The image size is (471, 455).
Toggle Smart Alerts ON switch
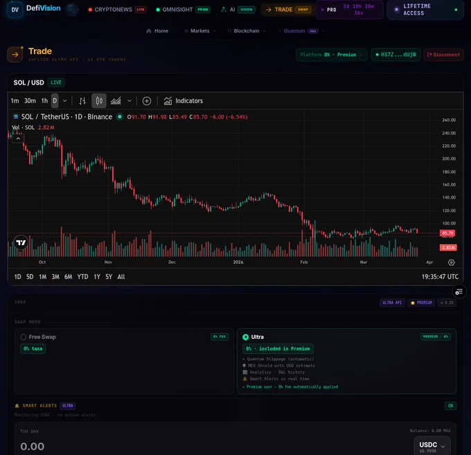(450, 406)
